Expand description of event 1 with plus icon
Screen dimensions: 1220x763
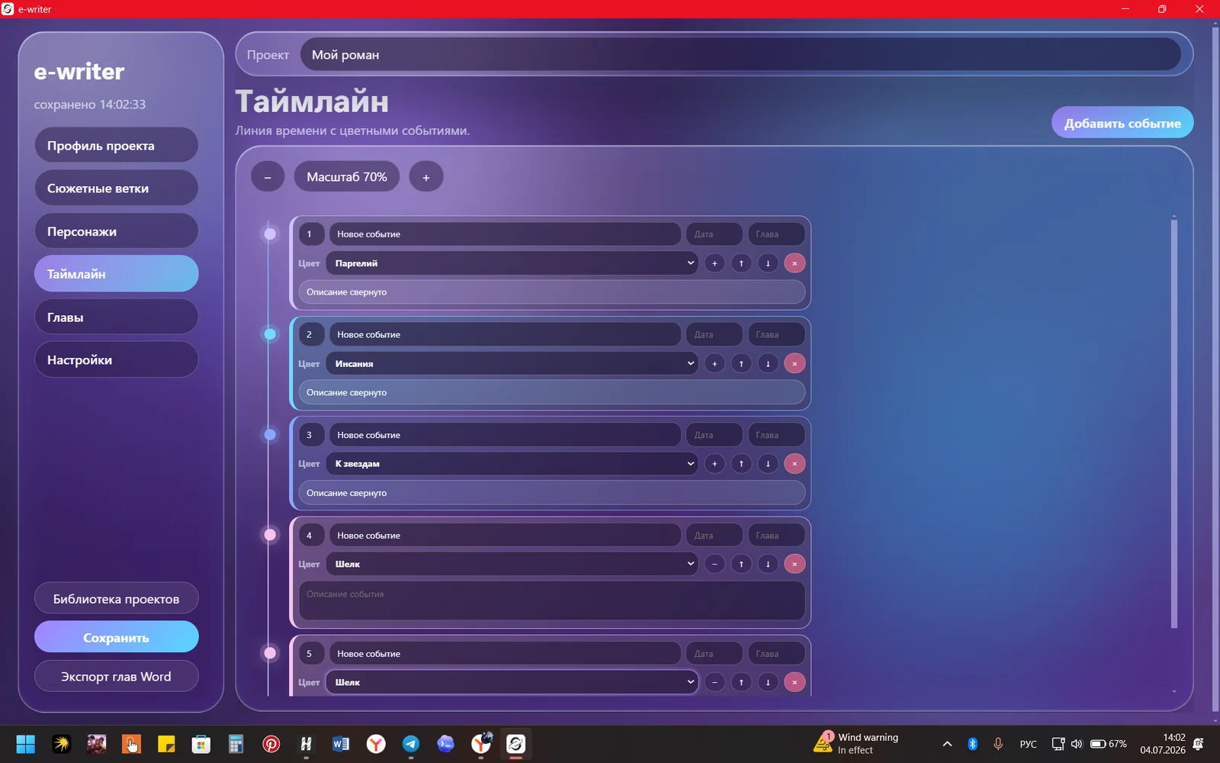coord(714,263)
